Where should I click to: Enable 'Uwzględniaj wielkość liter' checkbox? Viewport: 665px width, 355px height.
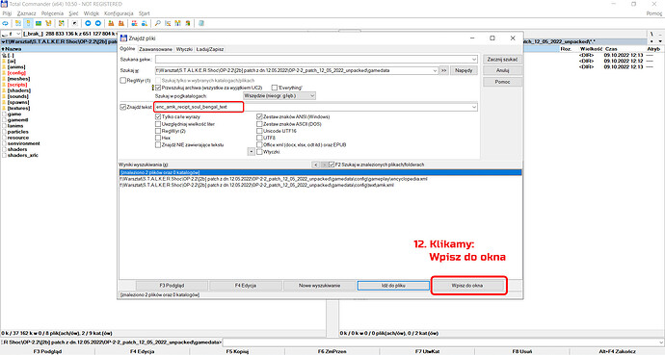click(x=158, y=124)
